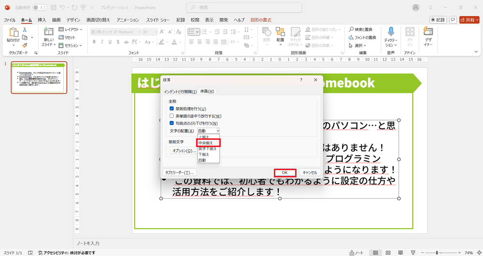Uncheck 句読点のぶら下げを行う checkbox
This screenshot has width=483, height=256.
point(171,123)
